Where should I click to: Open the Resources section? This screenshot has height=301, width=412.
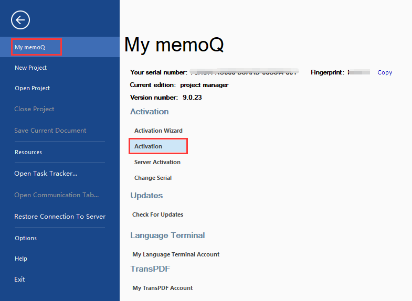coord(28,152)
